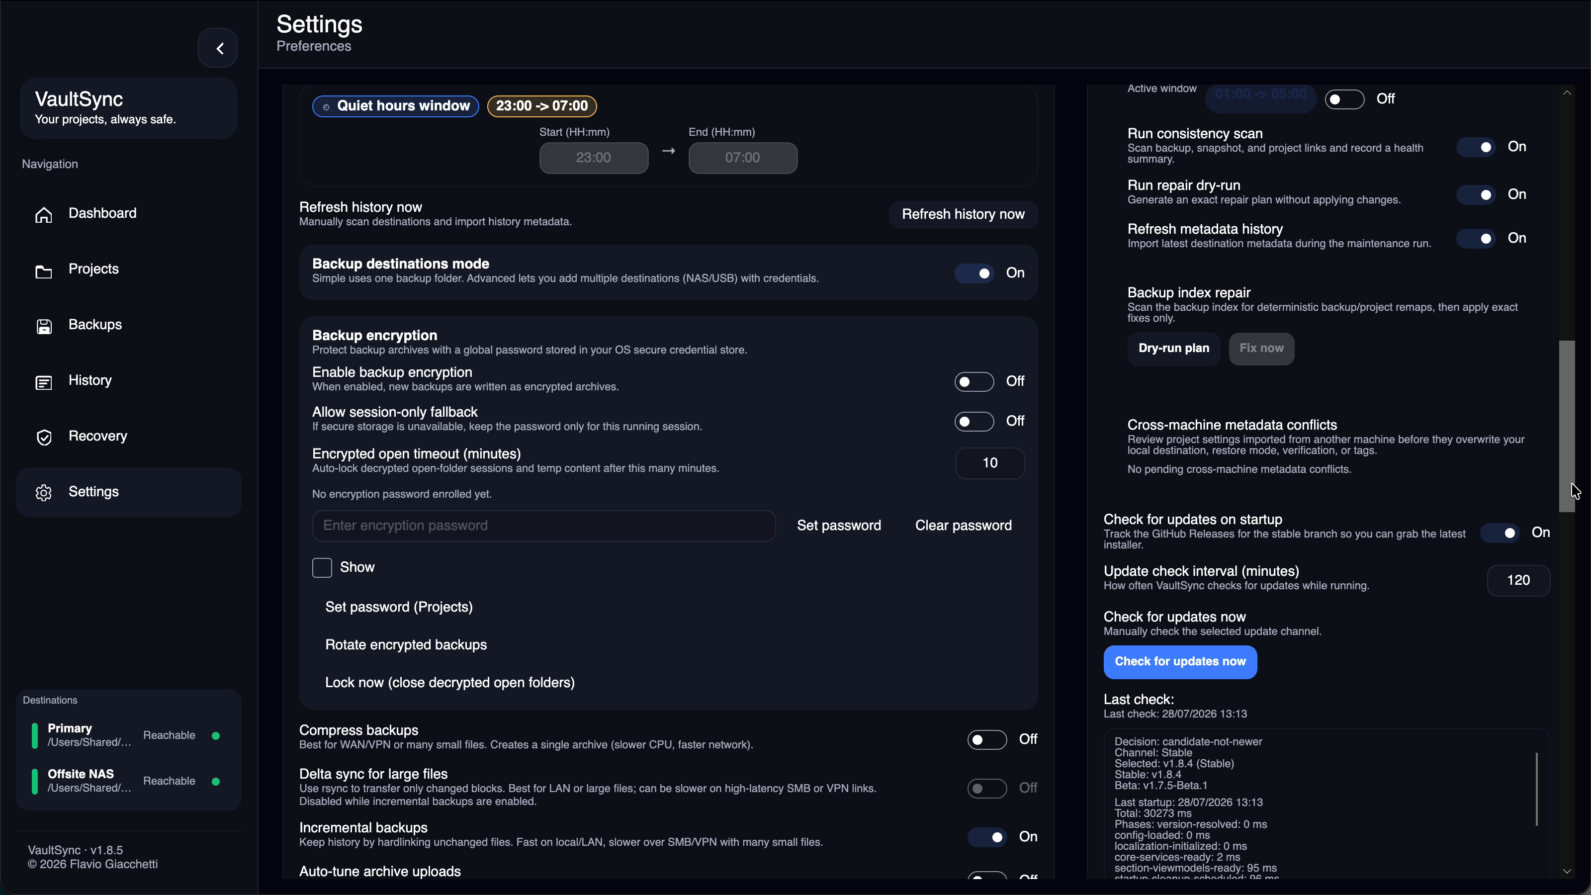Click the History list icon
The image size is (1591, 895).
point(44,382)
